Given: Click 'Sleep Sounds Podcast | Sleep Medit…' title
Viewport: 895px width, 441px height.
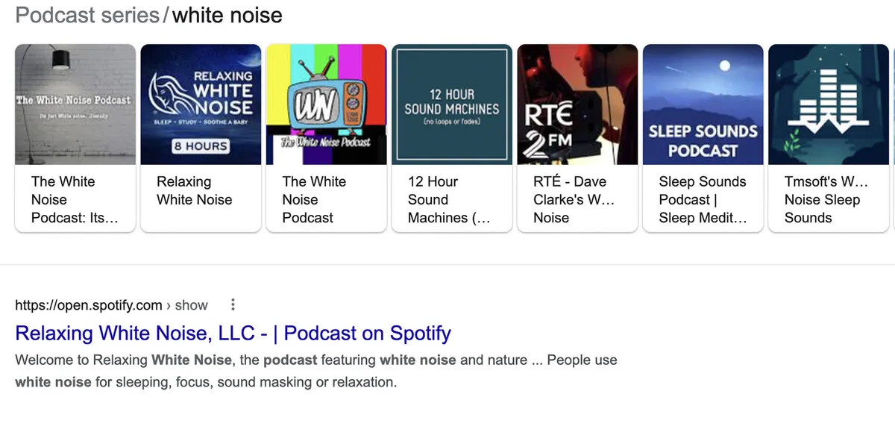Looking at the screenshot, I should pos(703,199).
